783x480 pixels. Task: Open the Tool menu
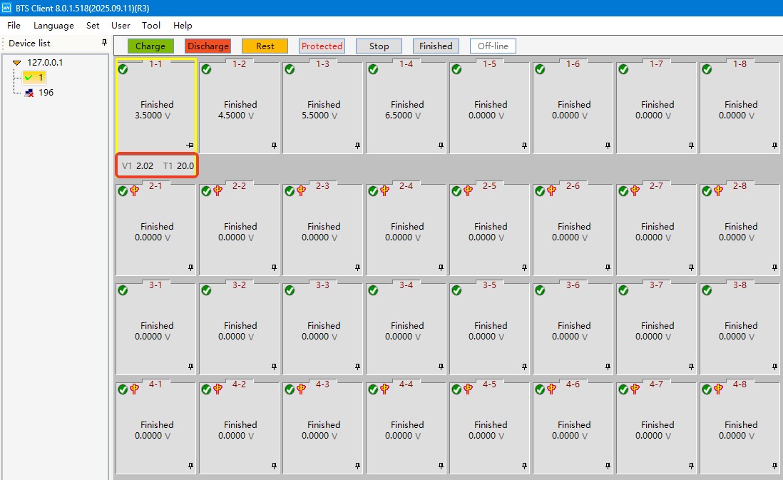pyautogui.click(x=151, y=25)
